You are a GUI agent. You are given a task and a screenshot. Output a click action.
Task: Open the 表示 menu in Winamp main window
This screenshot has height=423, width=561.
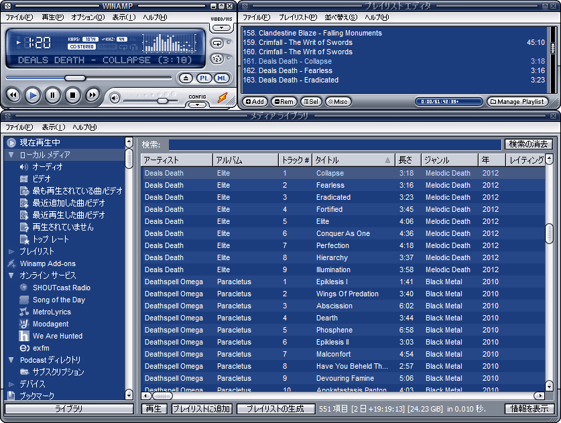124,17
